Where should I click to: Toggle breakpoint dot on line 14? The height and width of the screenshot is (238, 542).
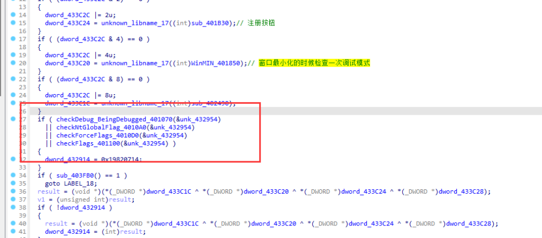(12, 15)
